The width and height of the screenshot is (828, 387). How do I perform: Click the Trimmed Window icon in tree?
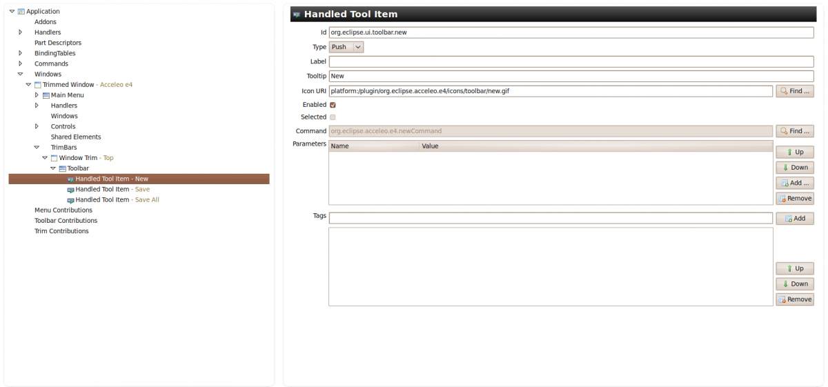click(38, 85)
